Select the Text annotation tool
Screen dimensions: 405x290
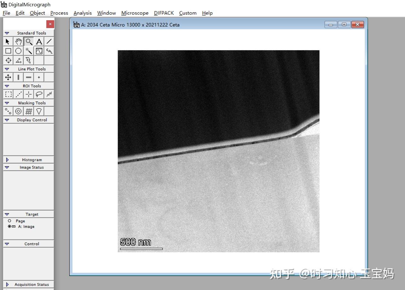39,41
